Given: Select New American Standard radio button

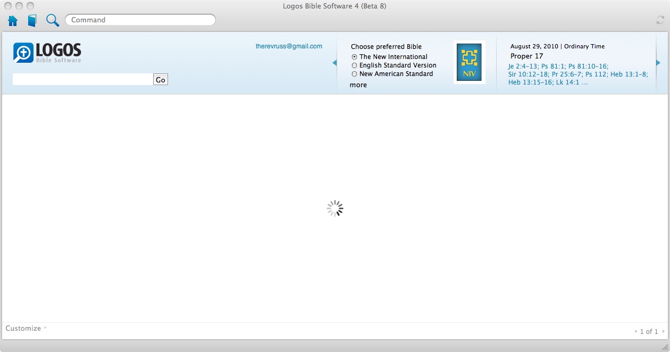Looking at the screenshot, I should coord(354,74).
